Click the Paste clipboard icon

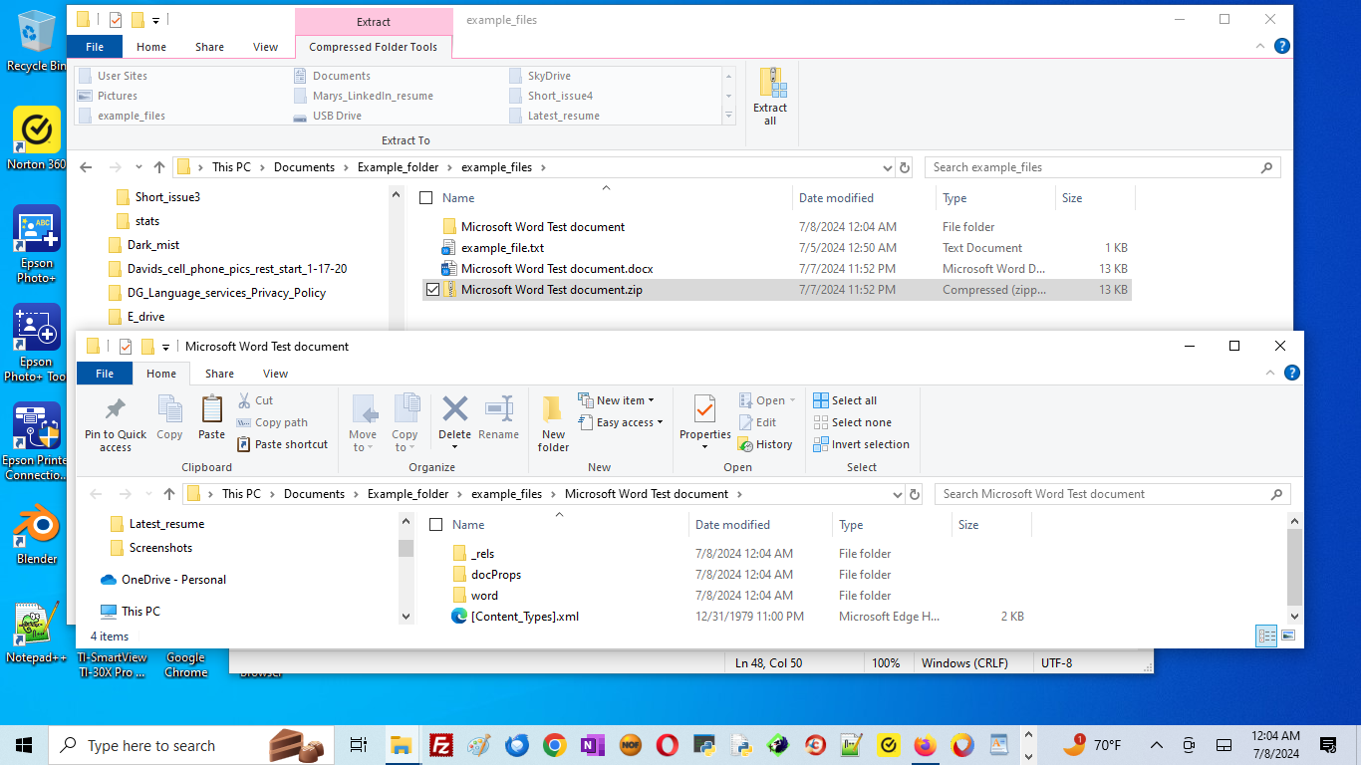[x=211, y=418]
